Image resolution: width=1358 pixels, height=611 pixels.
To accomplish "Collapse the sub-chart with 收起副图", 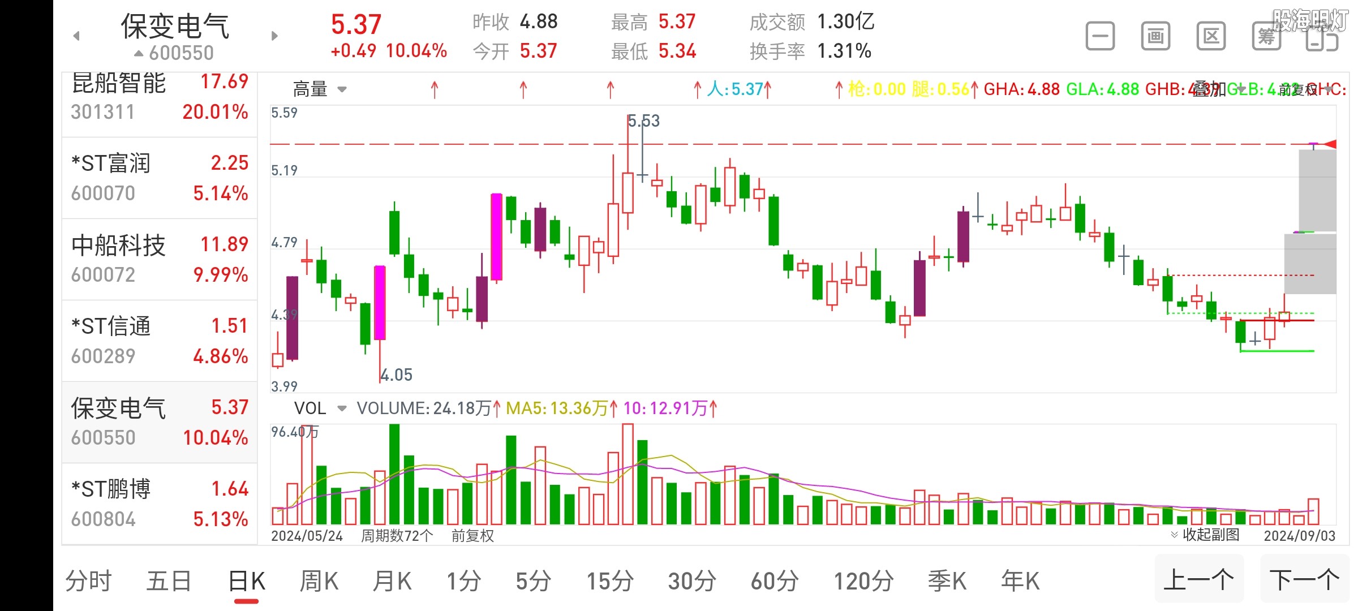I will (1205, 535).
